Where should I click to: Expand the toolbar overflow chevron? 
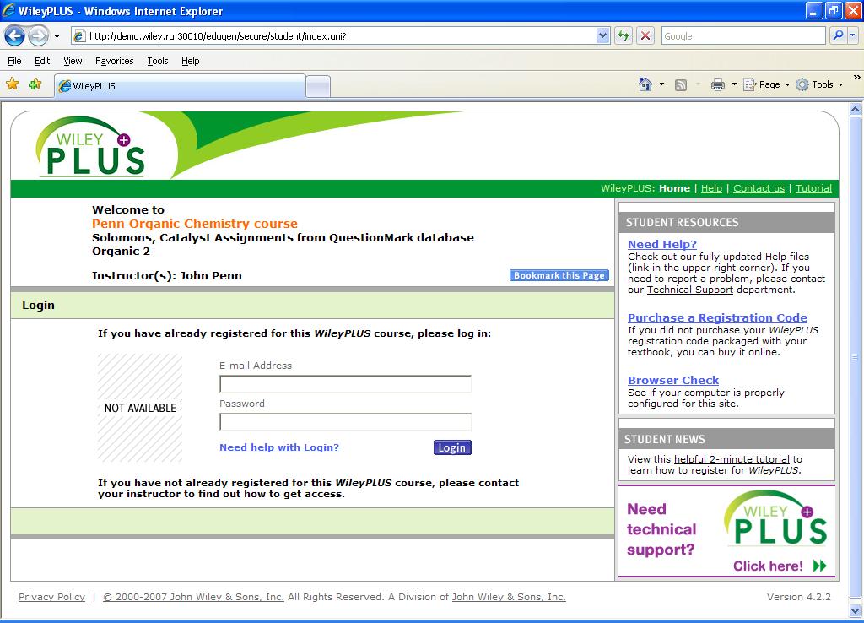pyautogui.click(x=856, y=78)
